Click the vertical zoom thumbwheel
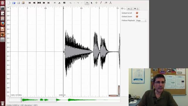 click(x=119, y=90)
